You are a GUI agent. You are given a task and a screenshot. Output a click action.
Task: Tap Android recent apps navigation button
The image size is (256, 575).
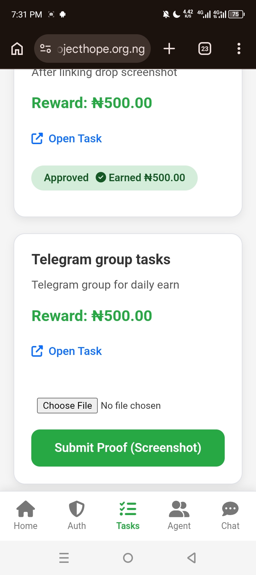tap(64, 558)
